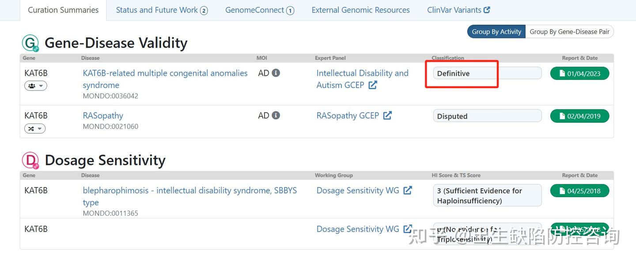Open external link icon beside Autism GCEP
This screenshot has width=636, height=262.
pyautogui.click(x=373, y=85)
